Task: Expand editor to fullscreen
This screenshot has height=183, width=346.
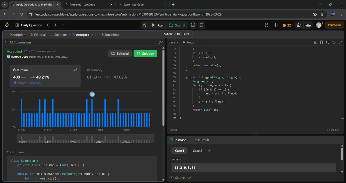Action: coord(340,42)
